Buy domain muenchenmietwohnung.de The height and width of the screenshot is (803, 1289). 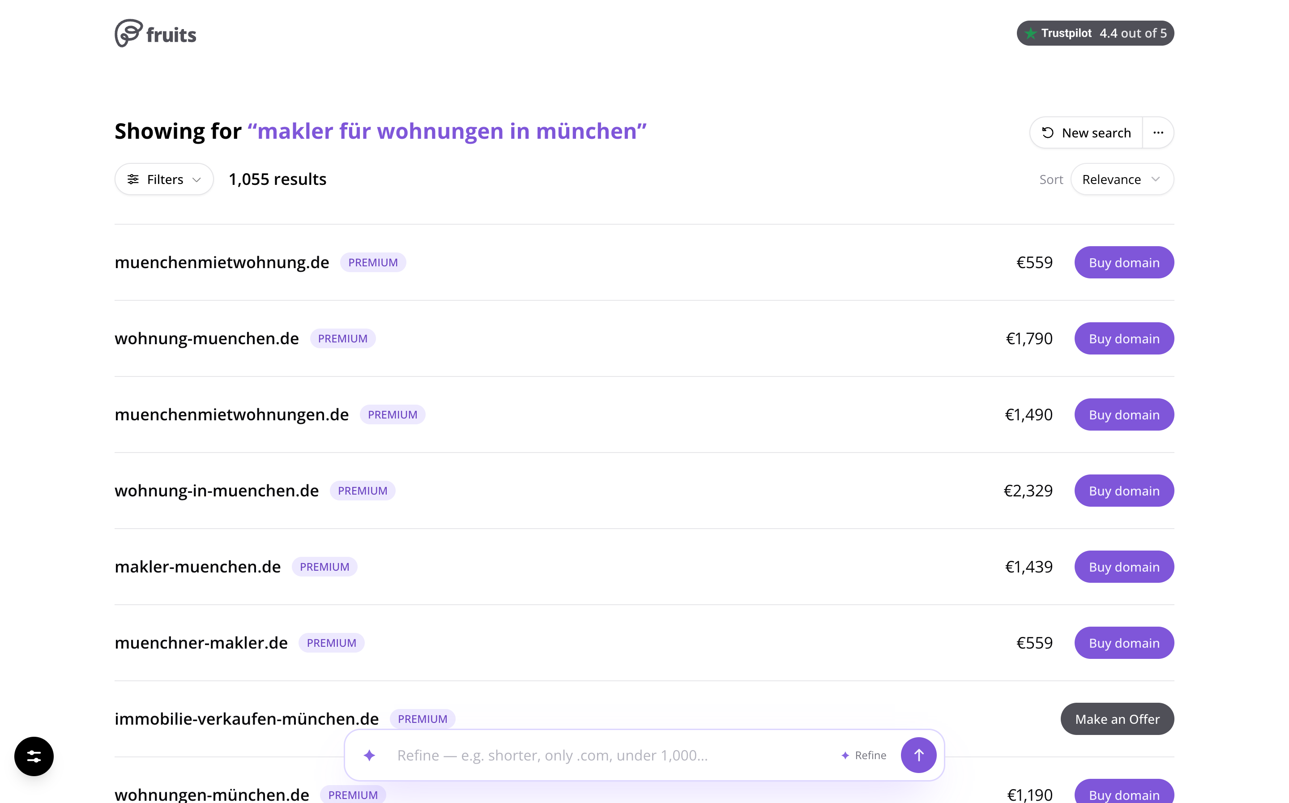1124,262
